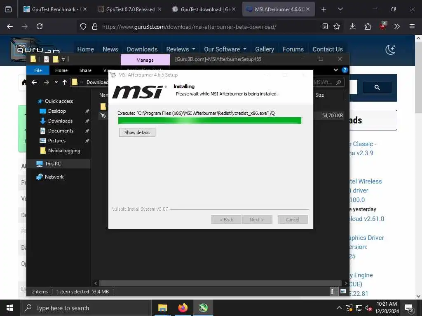422x316 pixels.
Task: Switch to GpuTest 0.7.0 Released tab
Action: 130,9
